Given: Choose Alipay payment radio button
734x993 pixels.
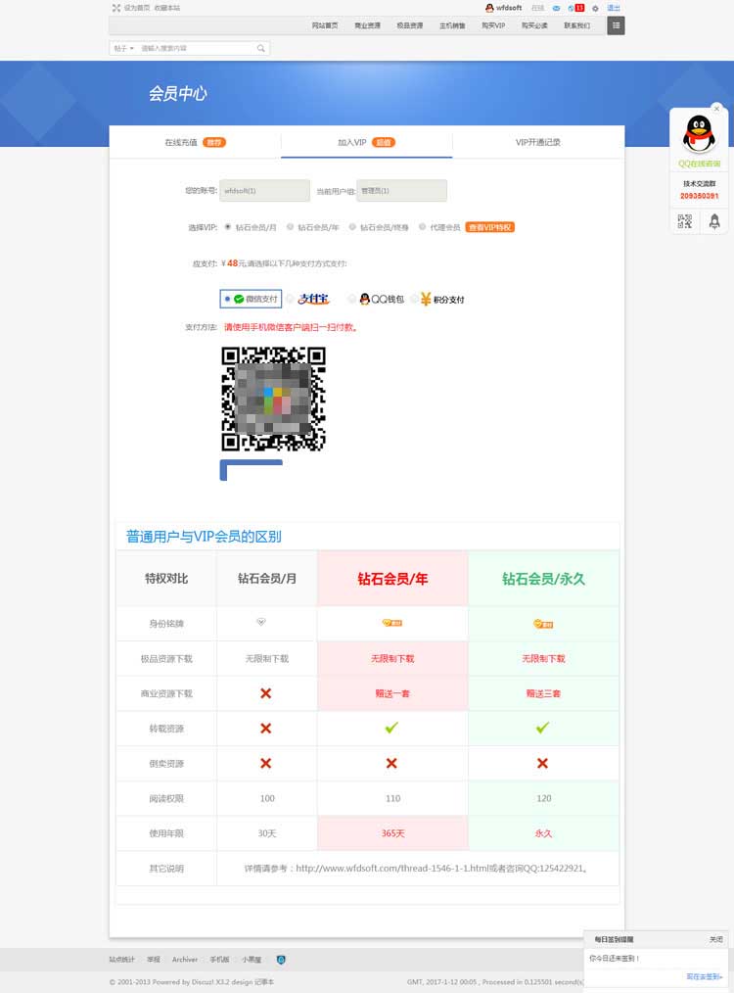Looking at the screenshot, I should click(x=290, y=299).
